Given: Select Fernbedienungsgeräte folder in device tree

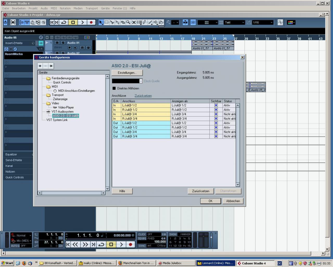Looking at the screenshot, I should (x=65, y=78).
